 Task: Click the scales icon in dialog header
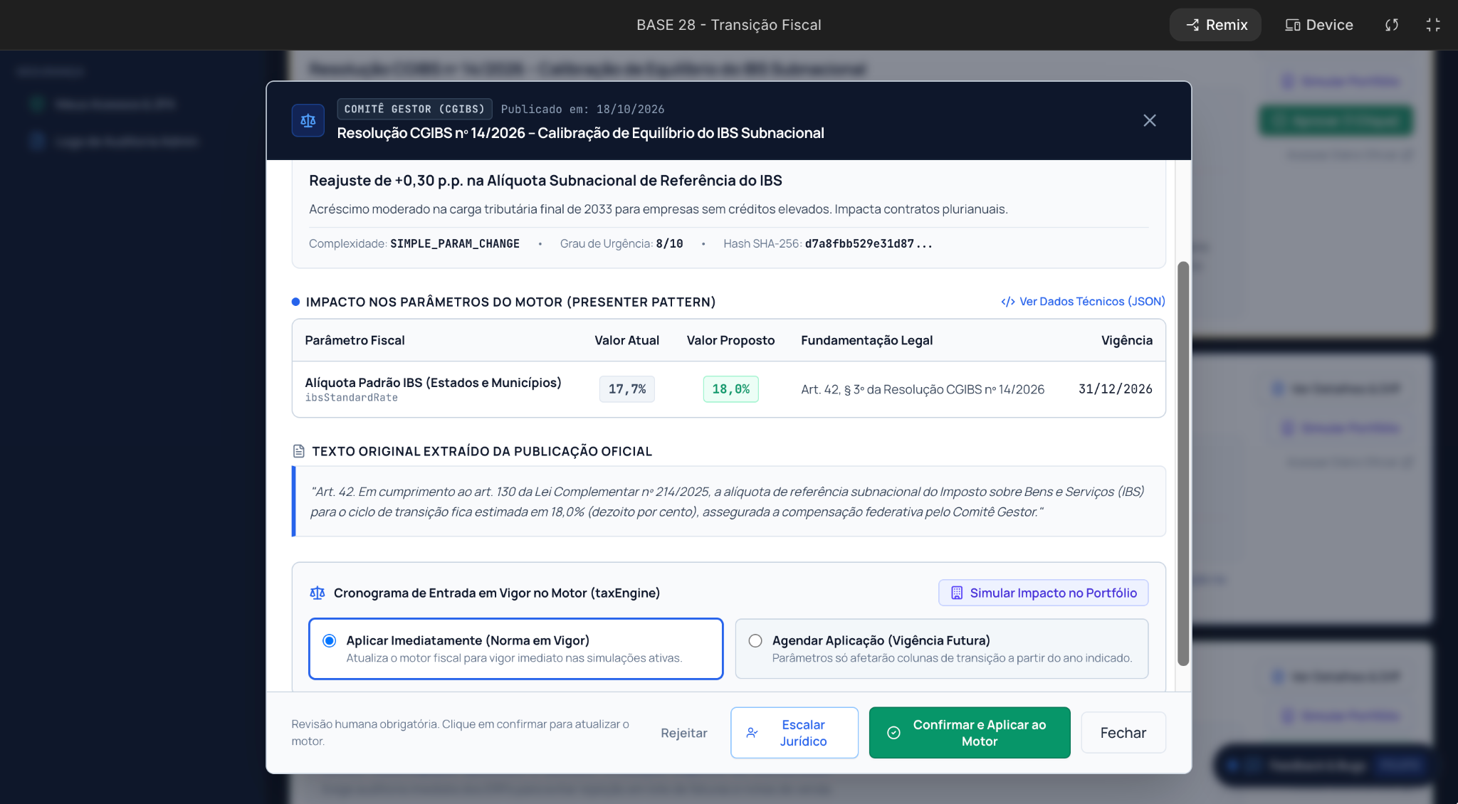tap(308, 120)
